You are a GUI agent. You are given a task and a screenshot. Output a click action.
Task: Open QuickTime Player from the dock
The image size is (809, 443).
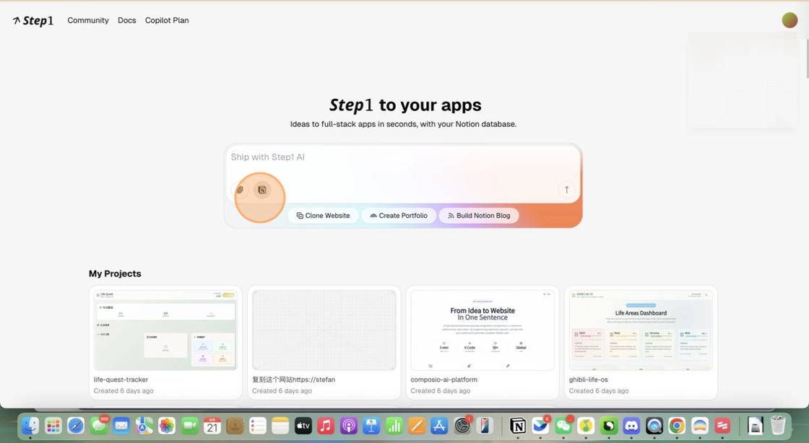coord(654,426)
